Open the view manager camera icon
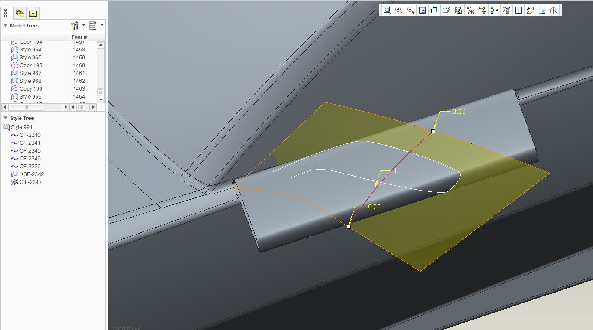The width and height of the screenshot is (593, 330). pyautogui.click(x=459, y=10)
